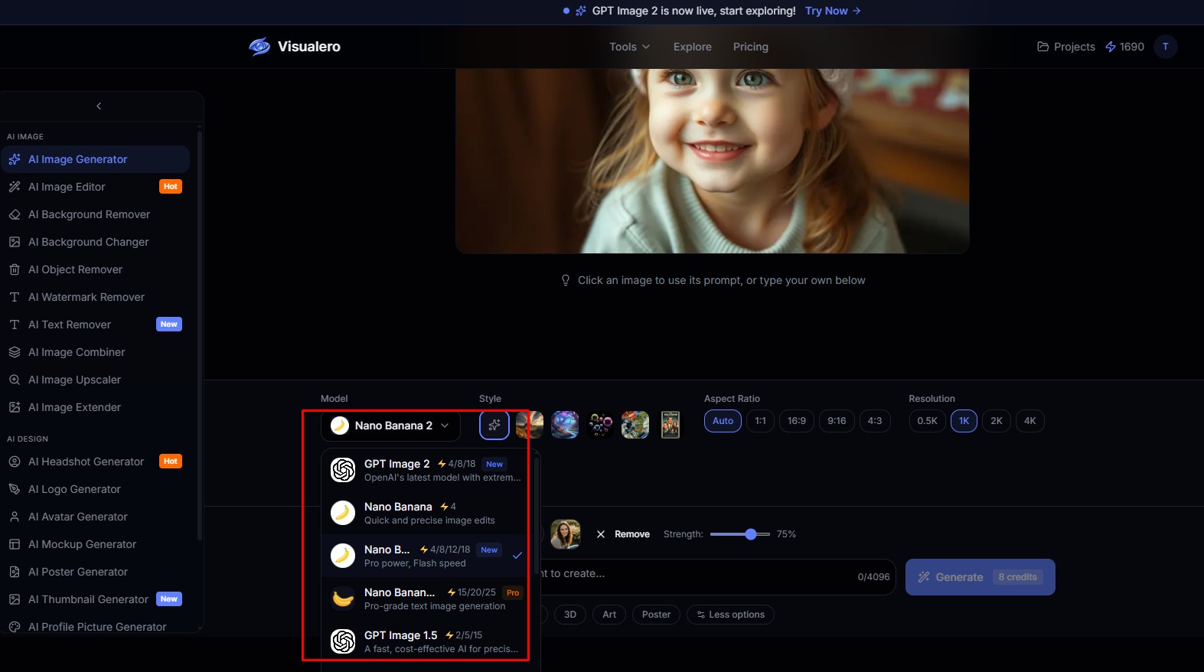Choose Nano Banana model option
1204x672 pixels.
tap(426, 513)
